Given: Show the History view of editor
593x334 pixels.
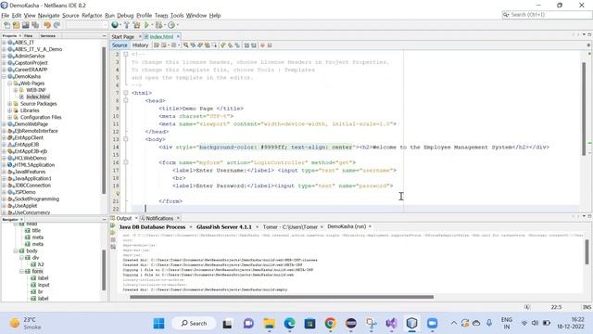Looking at the screenshot, I should coord(140,45).
